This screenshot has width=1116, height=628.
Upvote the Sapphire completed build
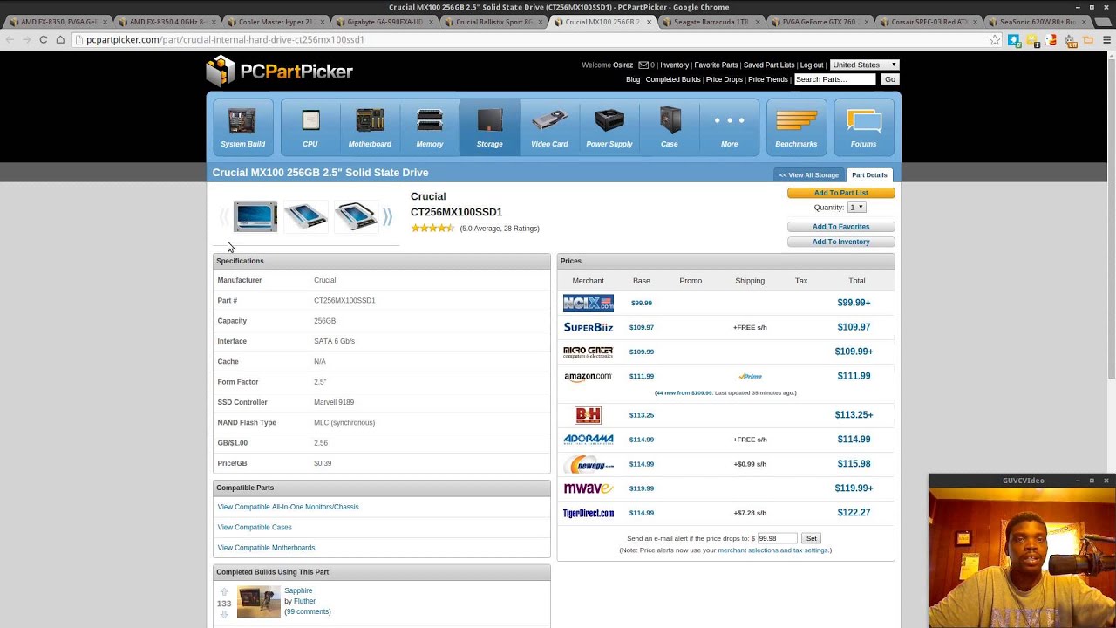(x=224, y=592)
